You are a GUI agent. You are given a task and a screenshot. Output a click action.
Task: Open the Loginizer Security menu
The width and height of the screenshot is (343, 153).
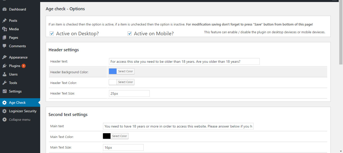(23, 111)
